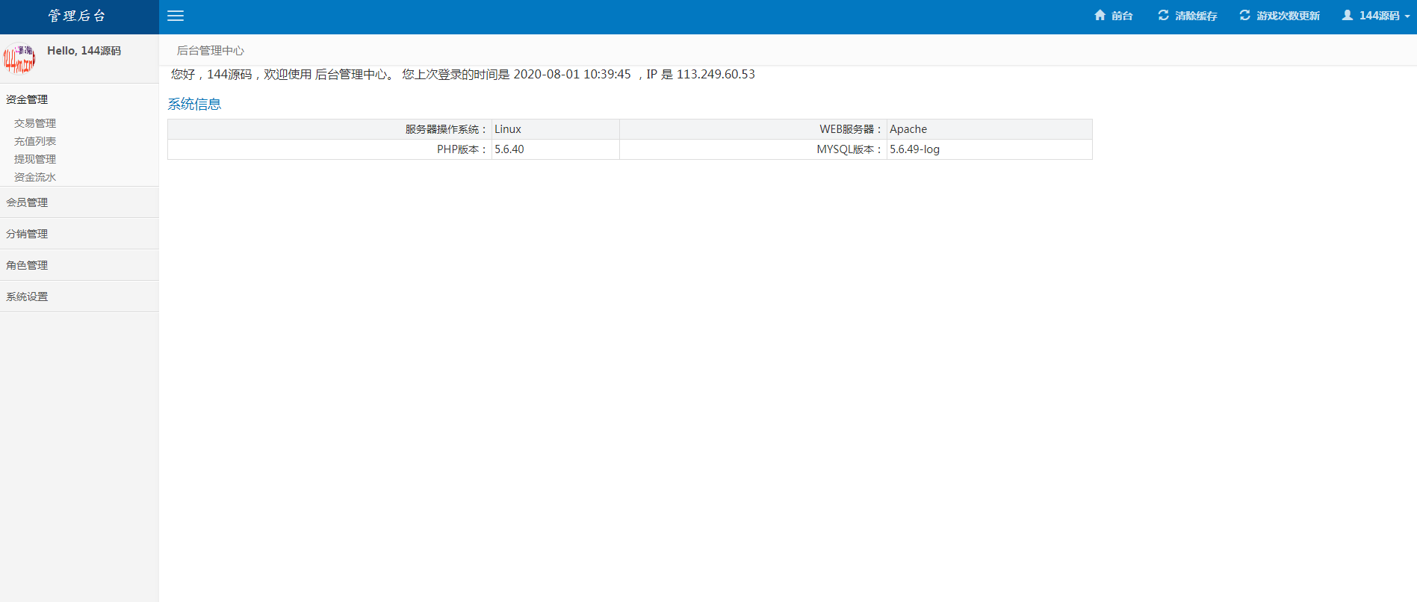Open 交易管理 in the sidebar

35,123
